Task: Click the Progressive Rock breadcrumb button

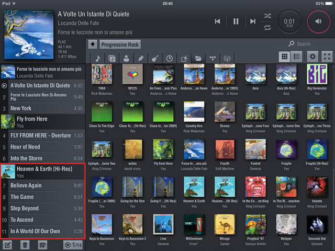Action: 120,44
